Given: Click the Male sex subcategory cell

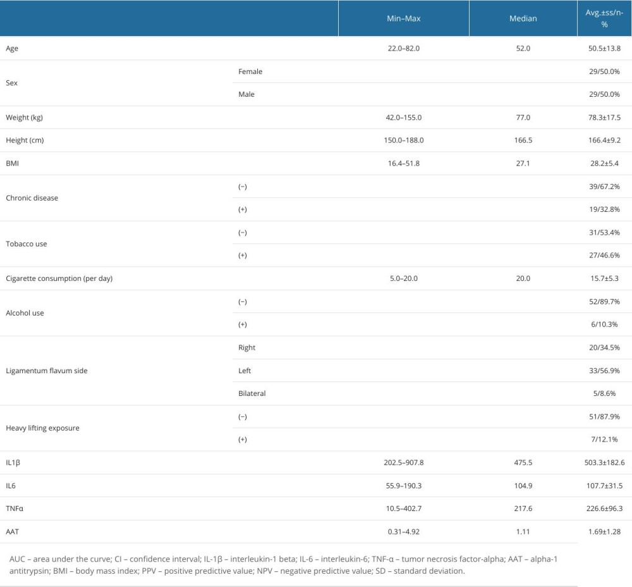Looking at the screenshot, I should click(246, 94).
